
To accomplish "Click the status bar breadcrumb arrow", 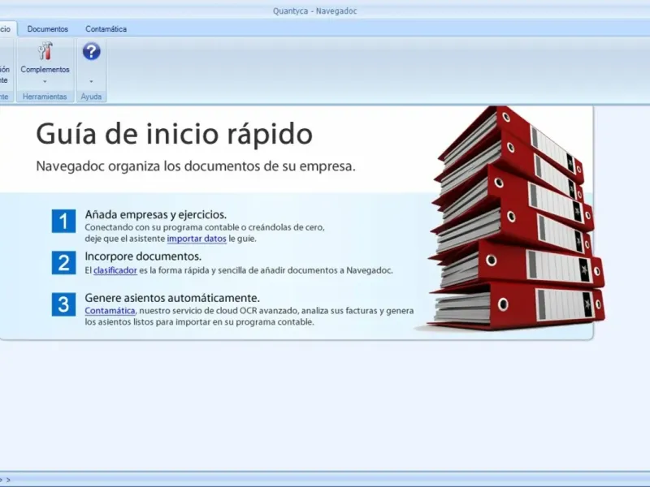I will coord(8,480).
